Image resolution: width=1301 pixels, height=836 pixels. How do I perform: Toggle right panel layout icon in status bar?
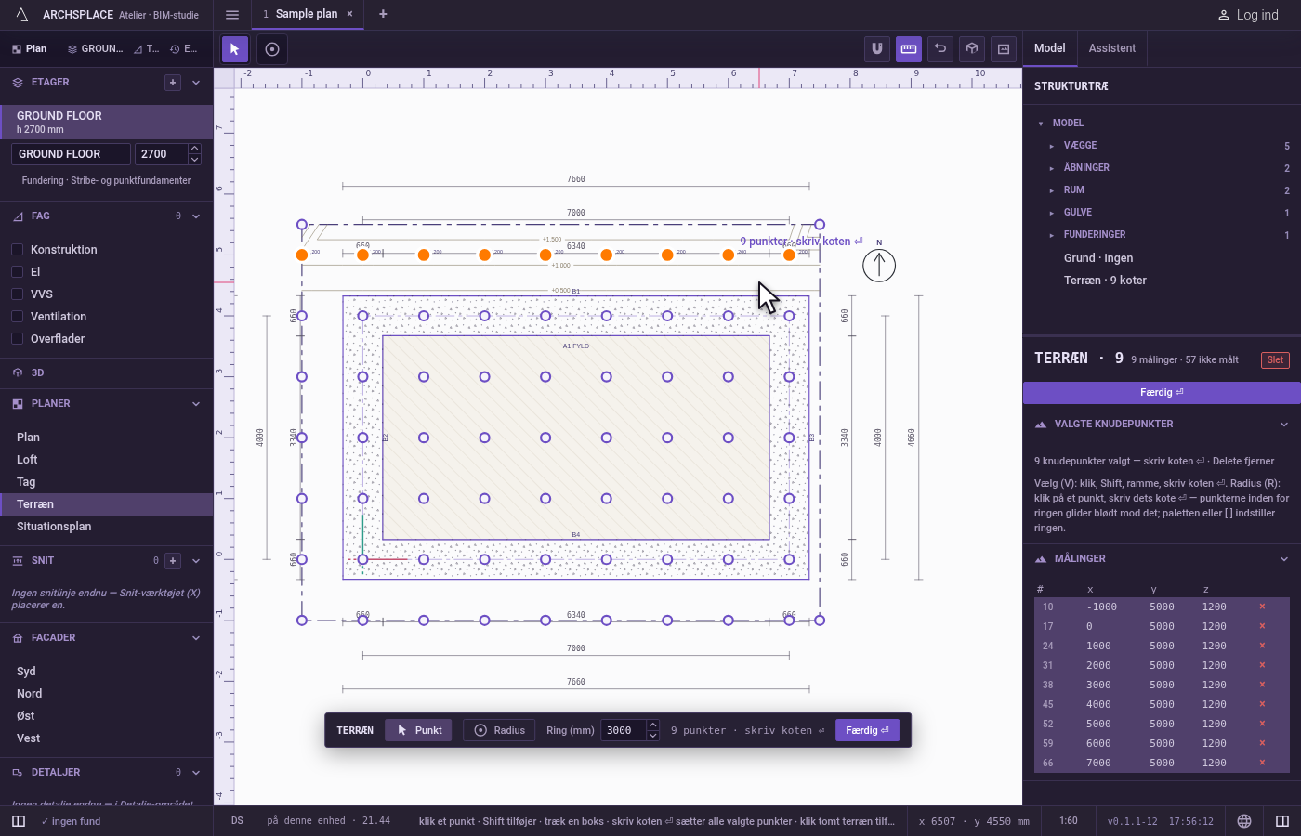(1282, 821)
